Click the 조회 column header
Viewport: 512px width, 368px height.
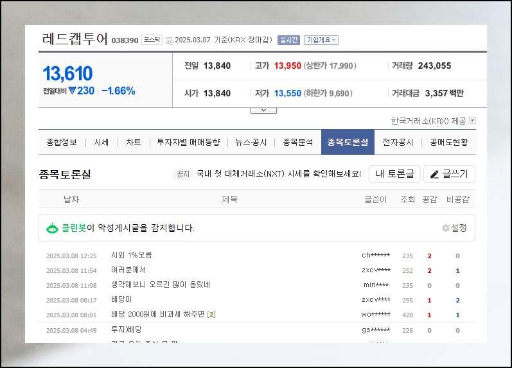click(x=407, y=199)
